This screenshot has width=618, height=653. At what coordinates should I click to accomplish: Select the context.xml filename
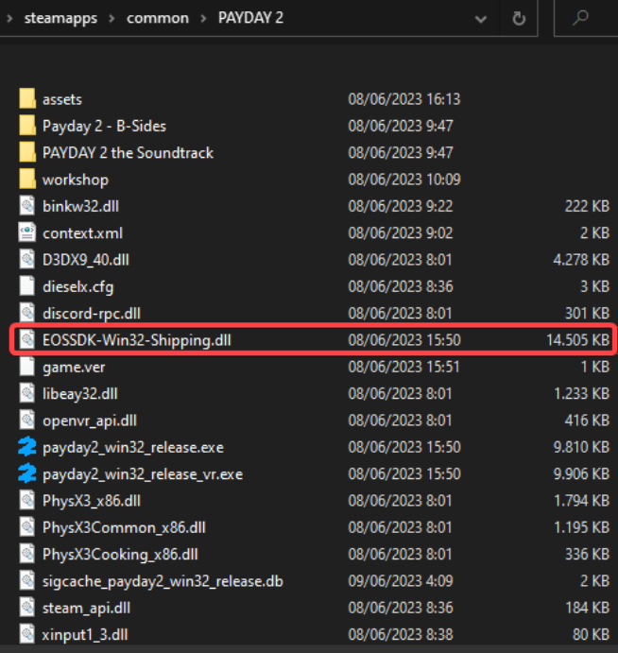click(x=82, y=233)
